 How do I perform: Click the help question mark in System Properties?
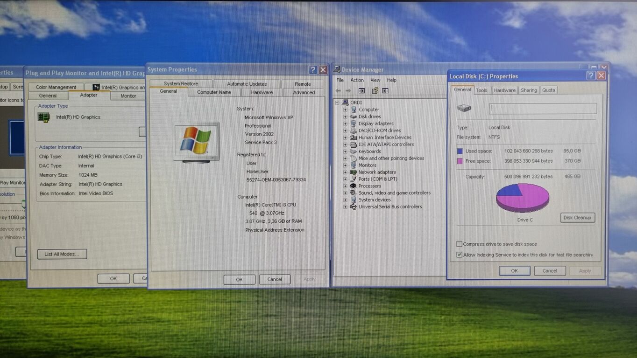click(x=313, y=70)
